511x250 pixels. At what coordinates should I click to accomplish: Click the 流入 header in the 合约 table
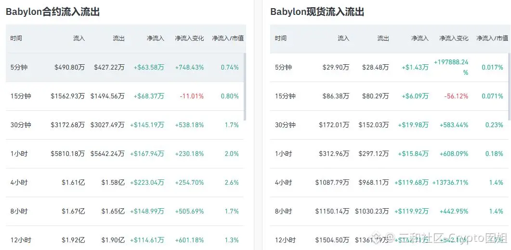79,38
